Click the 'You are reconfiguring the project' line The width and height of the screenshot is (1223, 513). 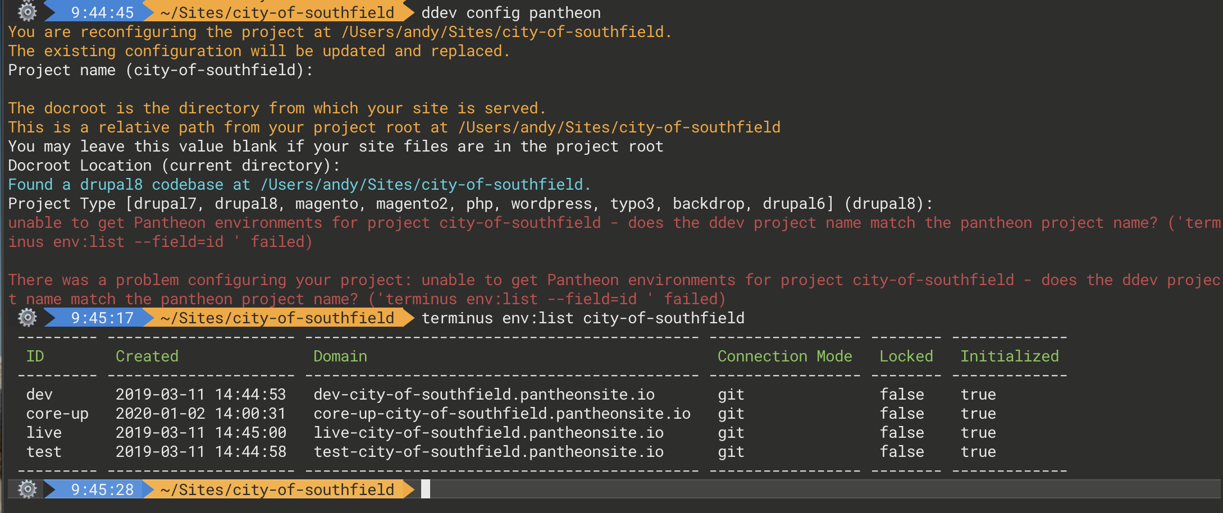[340, 32]
